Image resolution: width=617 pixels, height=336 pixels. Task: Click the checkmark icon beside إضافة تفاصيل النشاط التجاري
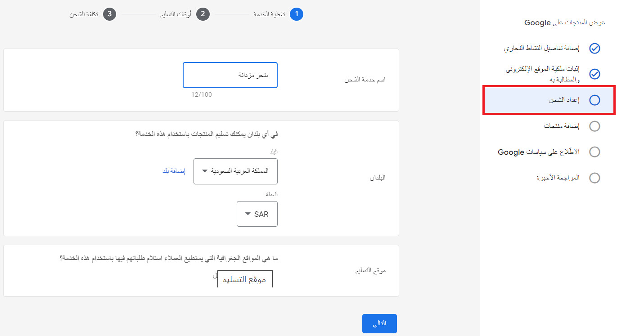(594, 48)
